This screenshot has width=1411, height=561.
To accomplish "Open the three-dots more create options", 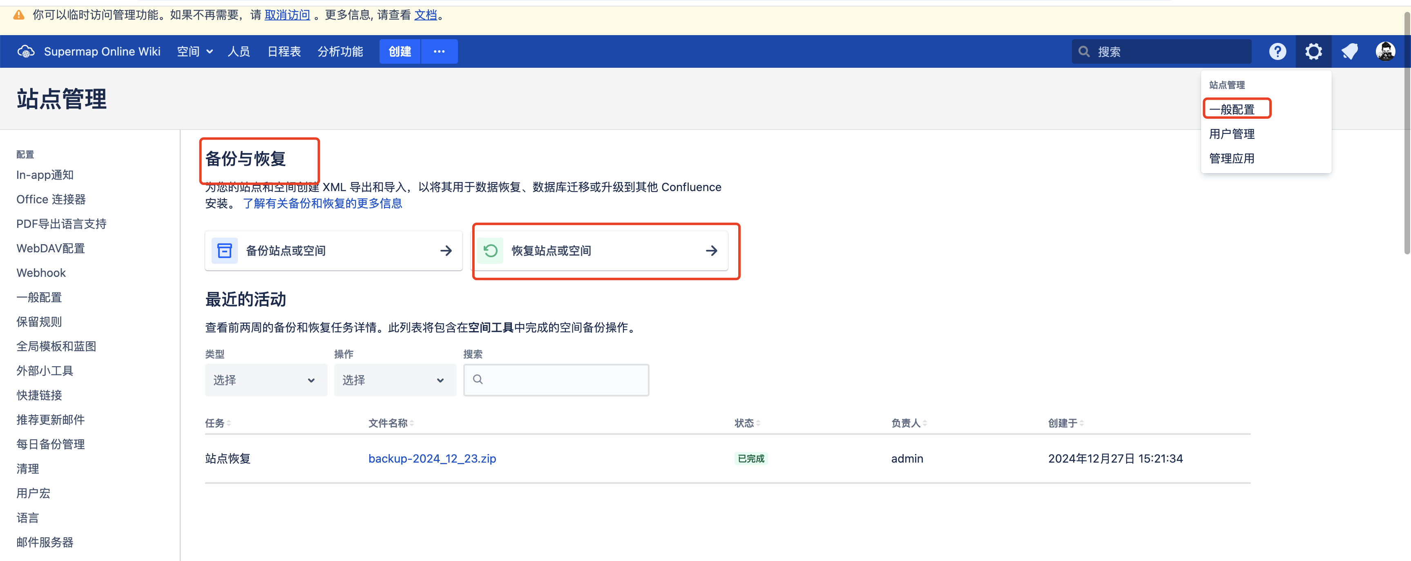I will [x=439, y=51].
